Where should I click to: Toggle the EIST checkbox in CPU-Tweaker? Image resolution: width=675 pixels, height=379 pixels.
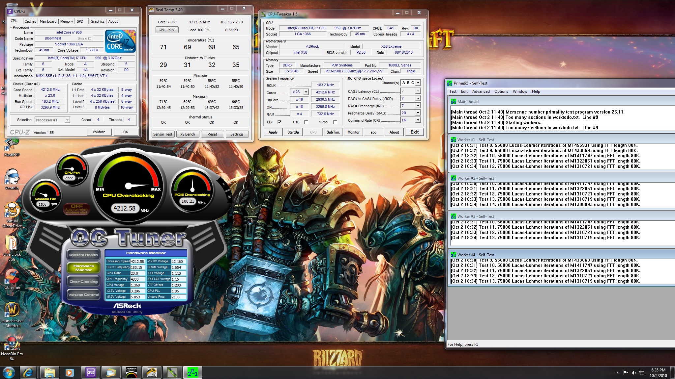(279, 122)
